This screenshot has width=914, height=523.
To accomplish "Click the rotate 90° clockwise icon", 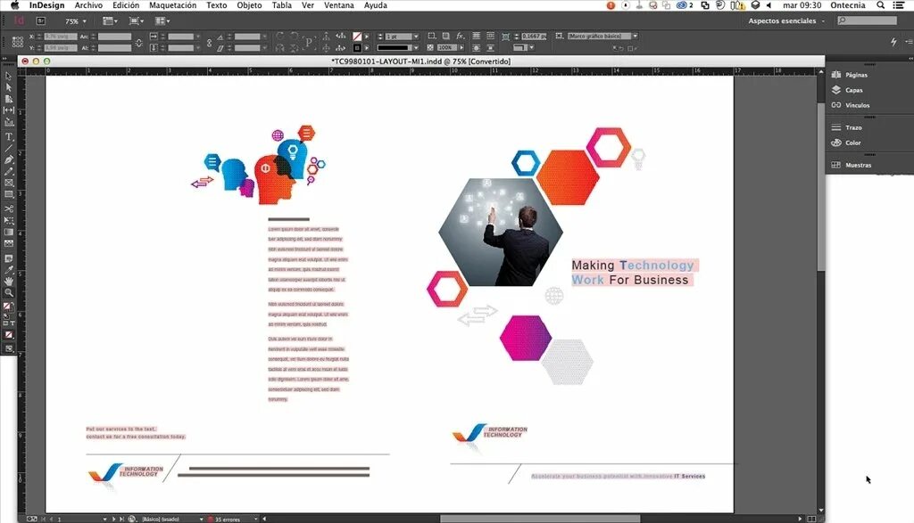I will [x=279, y=36].
